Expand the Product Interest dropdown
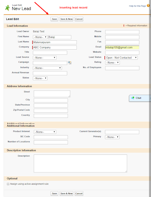 (45, 132)
